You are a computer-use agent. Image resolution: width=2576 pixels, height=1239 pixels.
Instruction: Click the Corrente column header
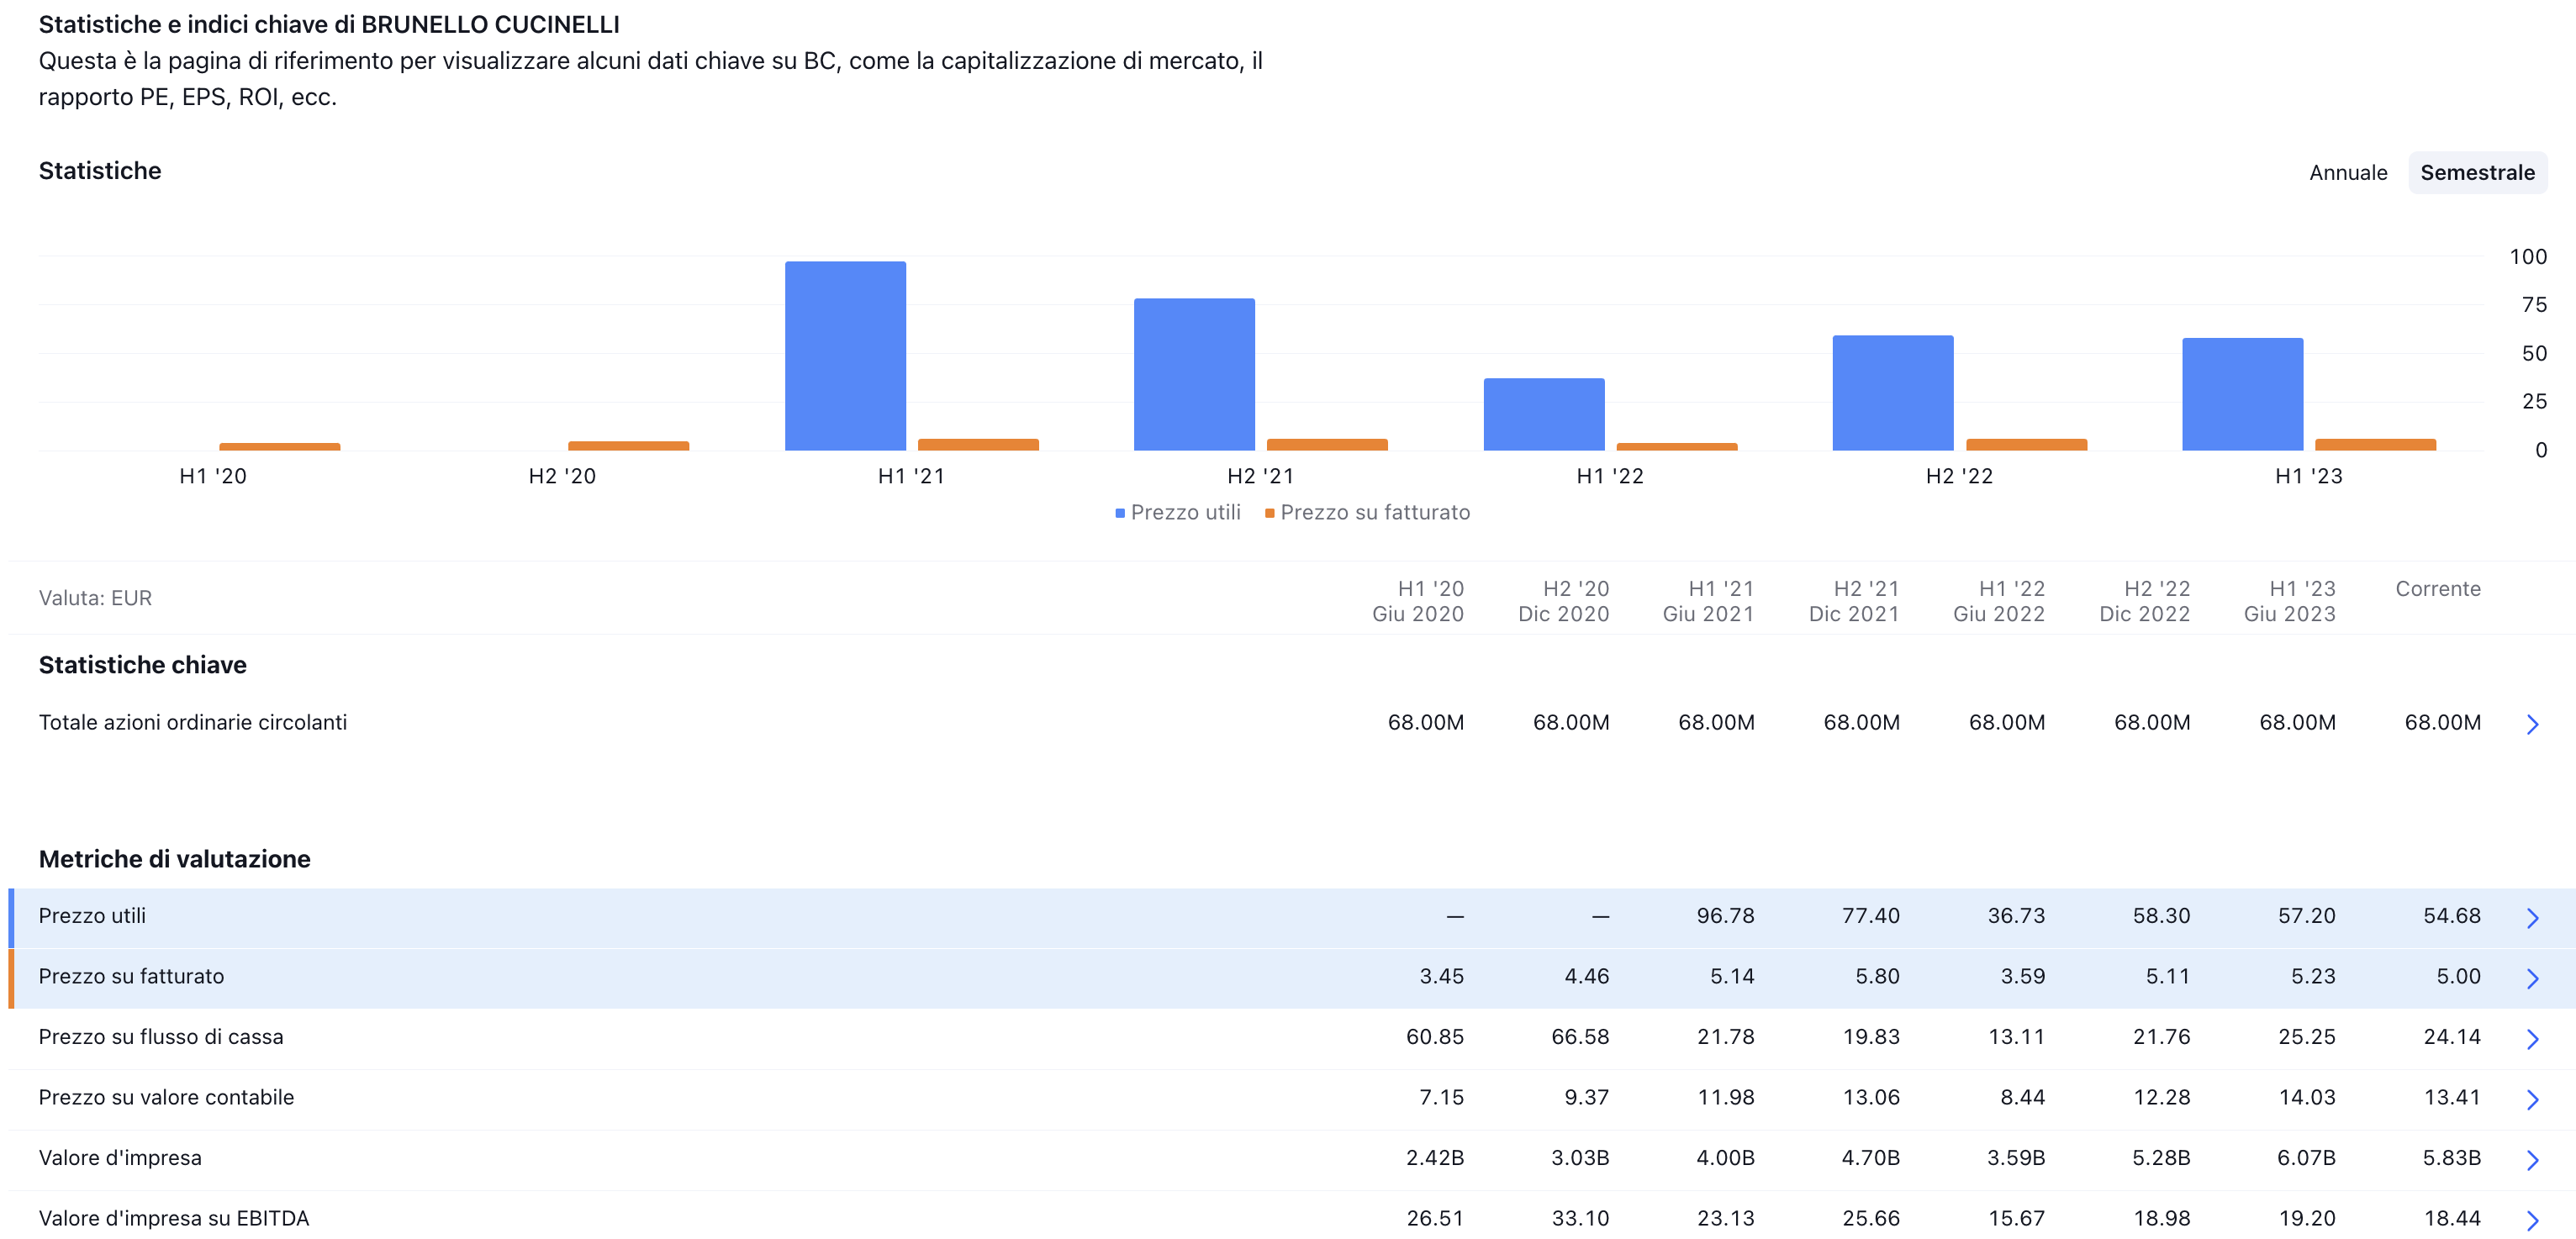(x=2438, y=589)
